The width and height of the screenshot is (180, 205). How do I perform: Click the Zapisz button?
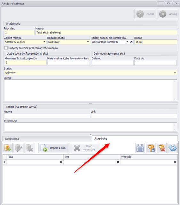click(145, 14)
